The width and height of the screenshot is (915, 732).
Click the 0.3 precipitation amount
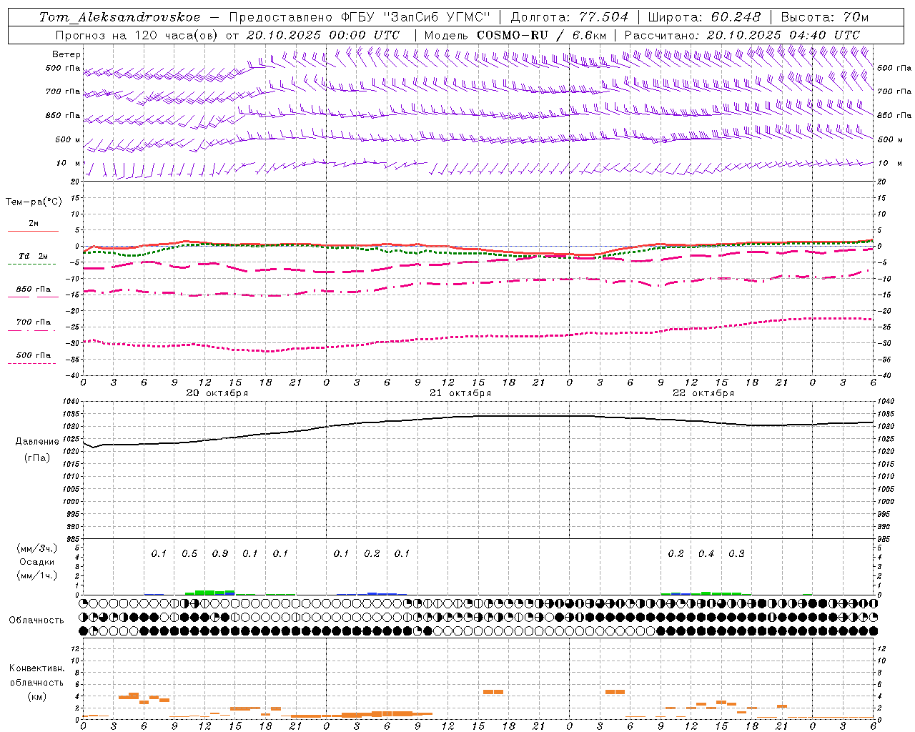click(736, 554)
